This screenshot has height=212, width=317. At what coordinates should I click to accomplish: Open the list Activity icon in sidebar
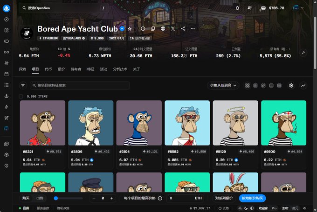click(7, 85)
